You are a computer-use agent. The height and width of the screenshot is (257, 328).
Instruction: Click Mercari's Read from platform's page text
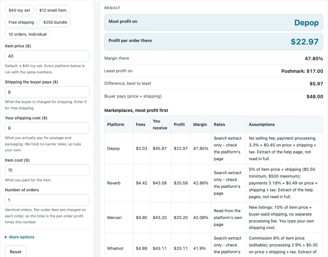point(228,218)
